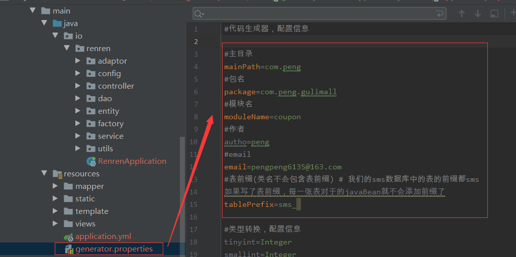This screenshot has width=516, height=257.
Task: Expand the adaptor package arrow
Action: tap(78, 61)
